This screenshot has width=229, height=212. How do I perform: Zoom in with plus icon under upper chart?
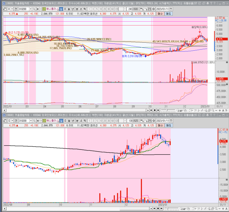[x=220, y=110]
